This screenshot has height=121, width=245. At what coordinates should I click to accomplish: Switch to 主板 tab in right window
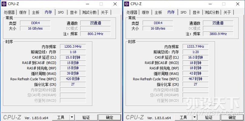(158, 12)
